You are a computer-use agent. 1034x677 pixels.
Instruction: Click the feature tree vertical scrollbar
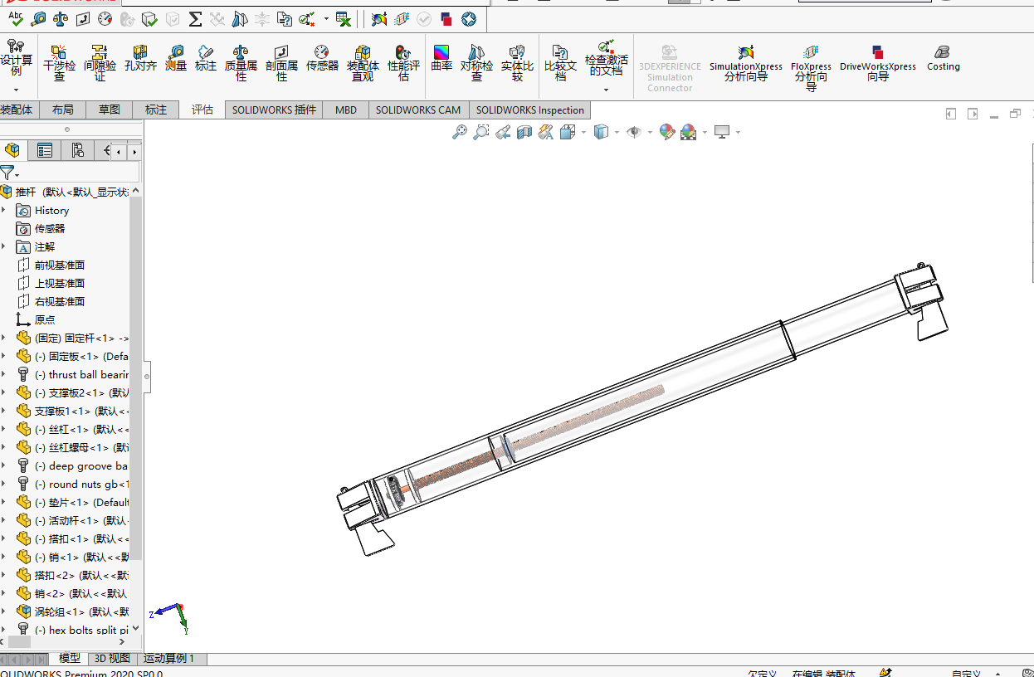[136, 378]
